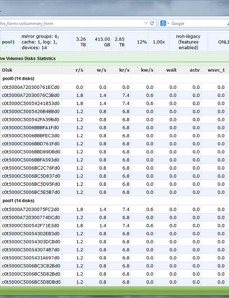
Task: Select disk c0t5000C5006BC5D8DBd0 row
Action: point(114,282)
